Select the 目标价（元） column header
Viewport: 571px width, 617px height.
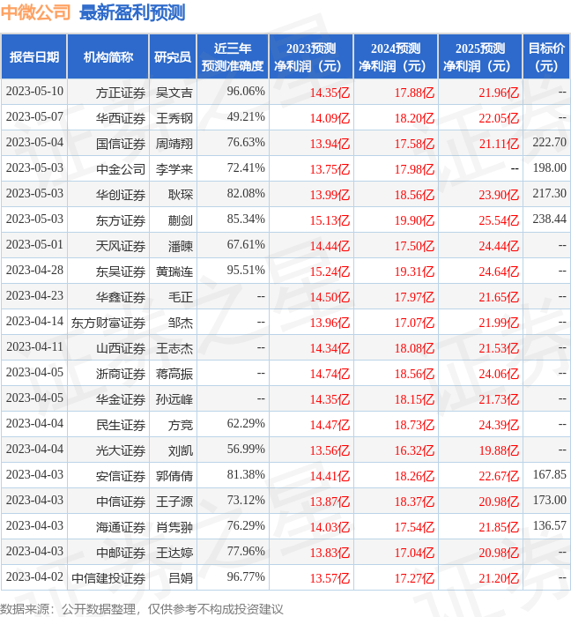pyautogui.click(x=546, y=56)
